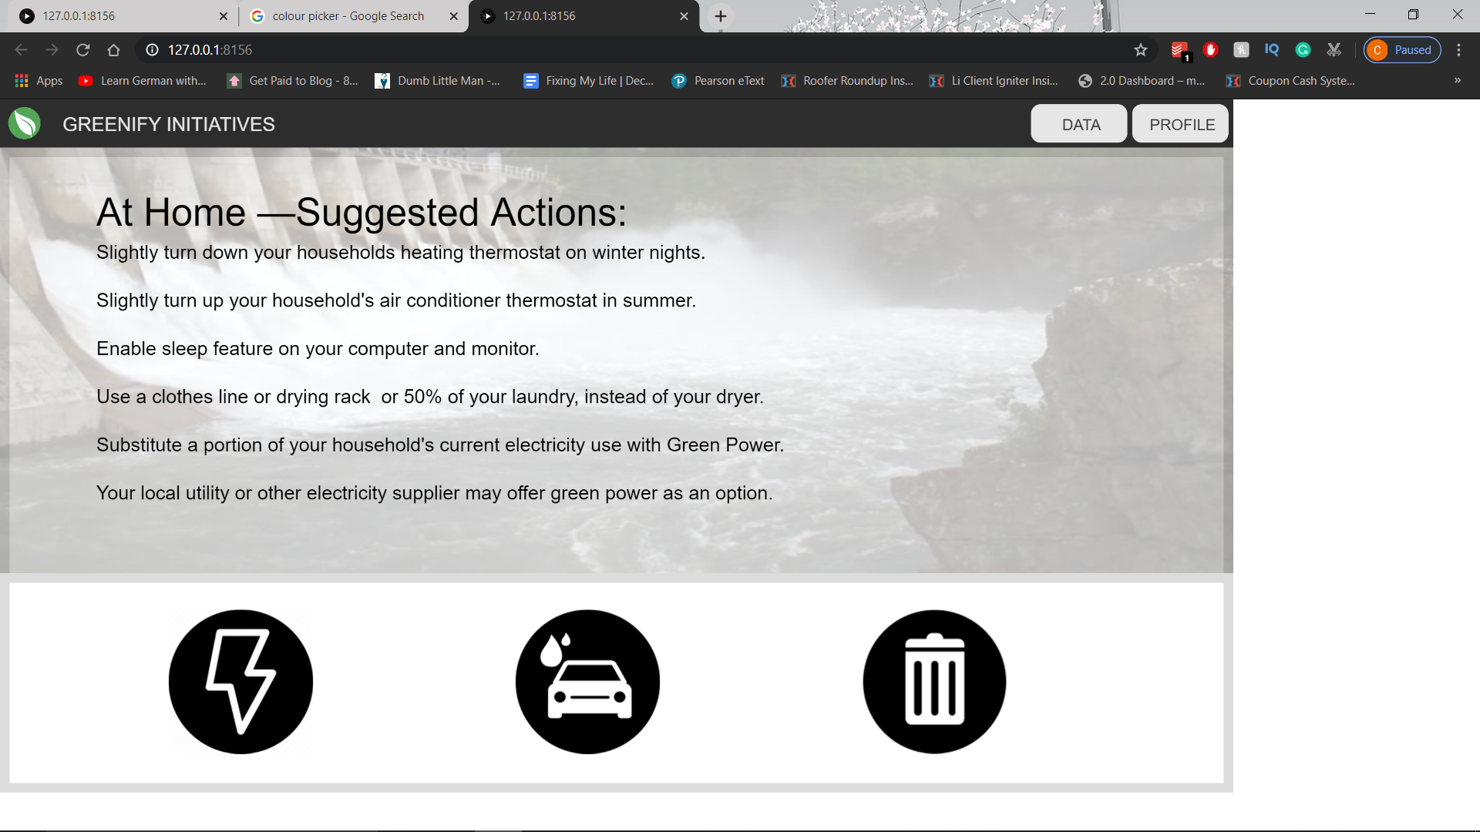The height and width of the screenshot is (832, 1480).
Task: Open Chrome three-dot menu
Action: [x=1458, y=50]
